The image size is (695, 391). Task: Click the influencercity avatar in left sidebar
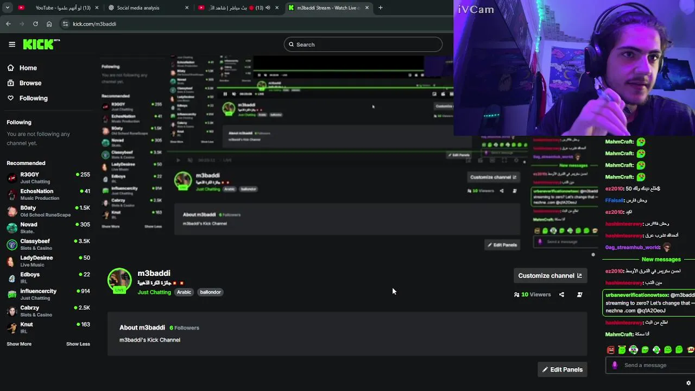point(12,294)
